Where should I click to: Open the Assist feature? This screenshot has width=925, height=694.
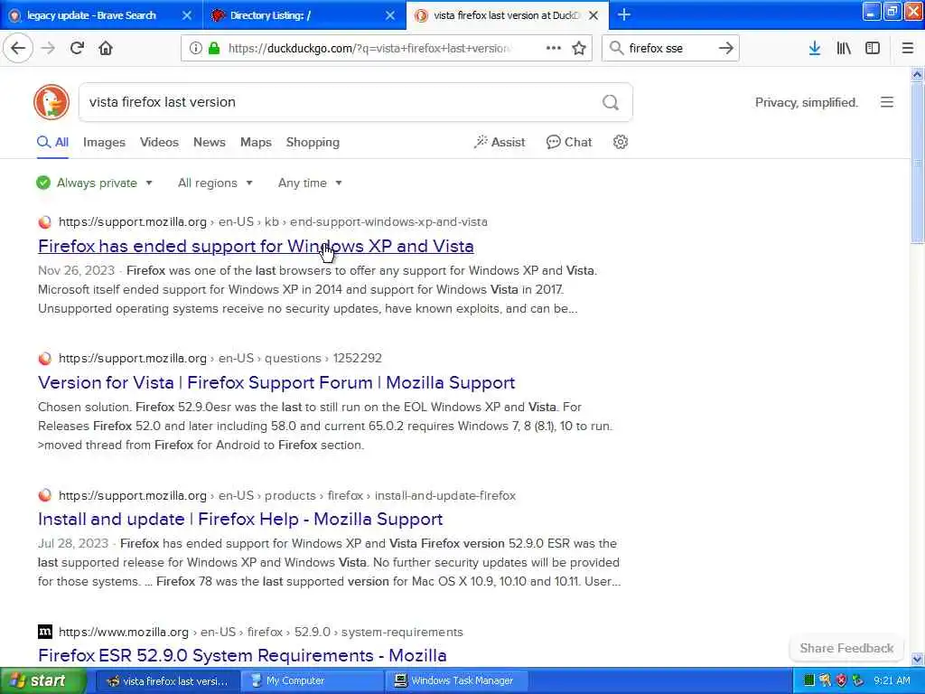coord(499,142)
